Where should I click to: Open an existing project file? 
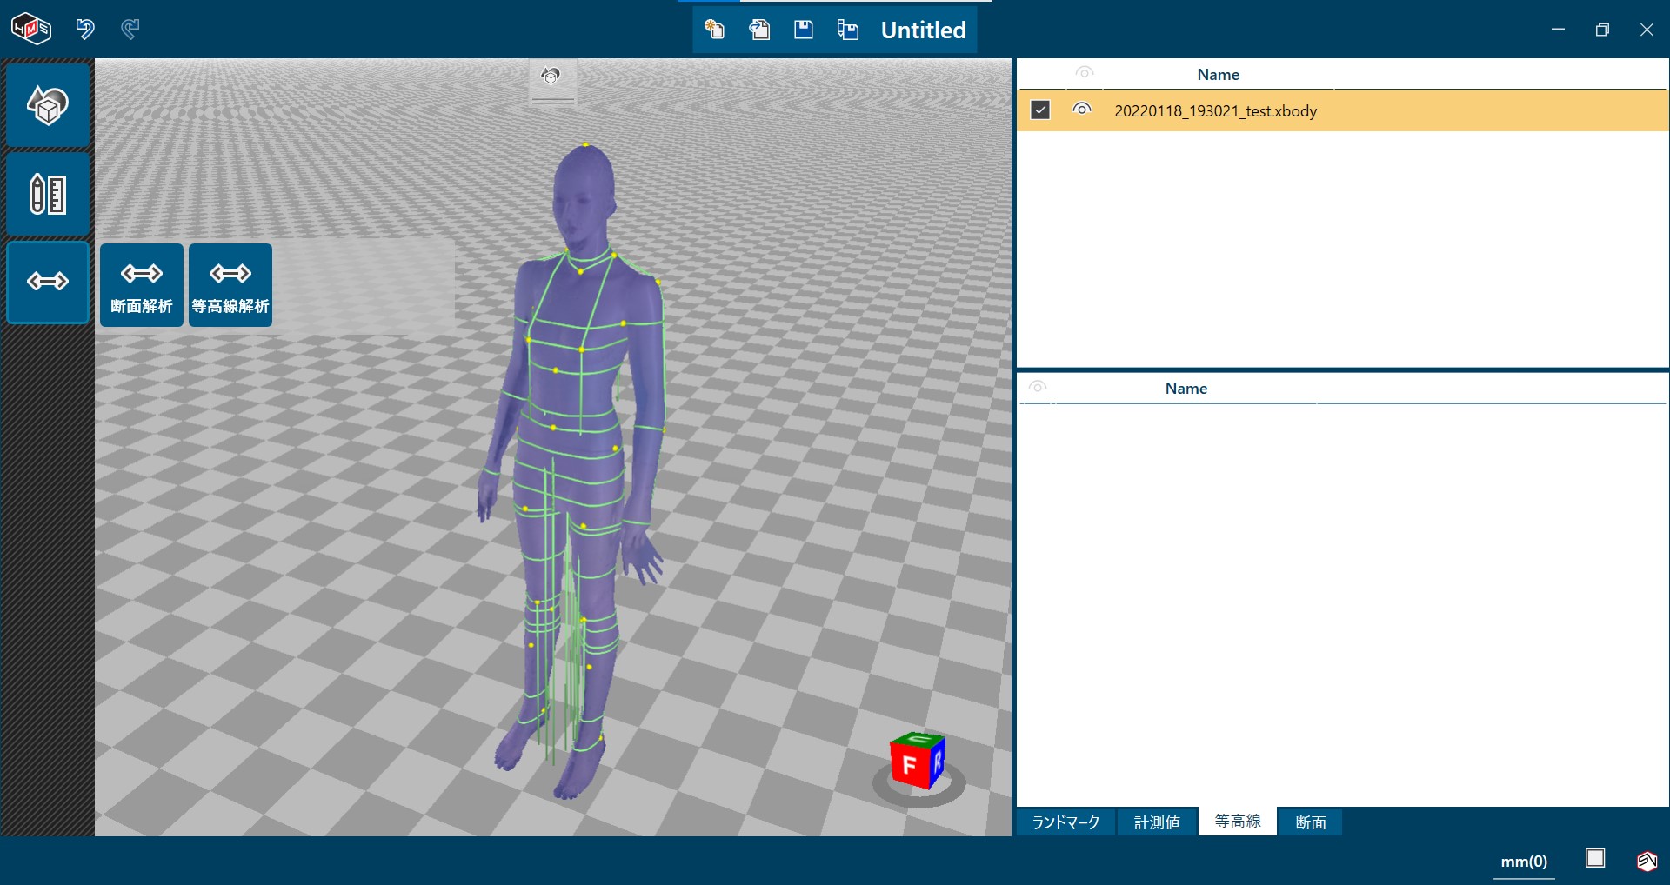[x=759, y=30]
